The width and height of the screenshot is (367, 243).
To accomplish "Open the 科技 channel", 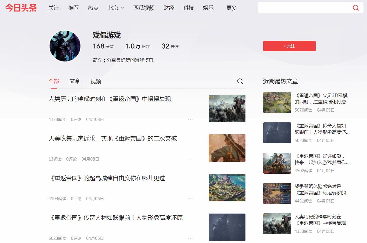I will point(189,8).
